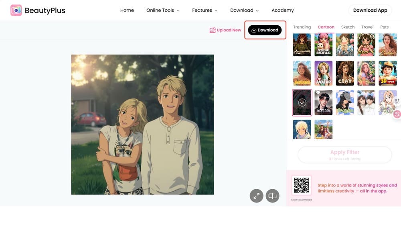The width and height of the screenshot is (401, 225).
Task: Click the currently selected filter with checkmark
Action: click(302, 102)
